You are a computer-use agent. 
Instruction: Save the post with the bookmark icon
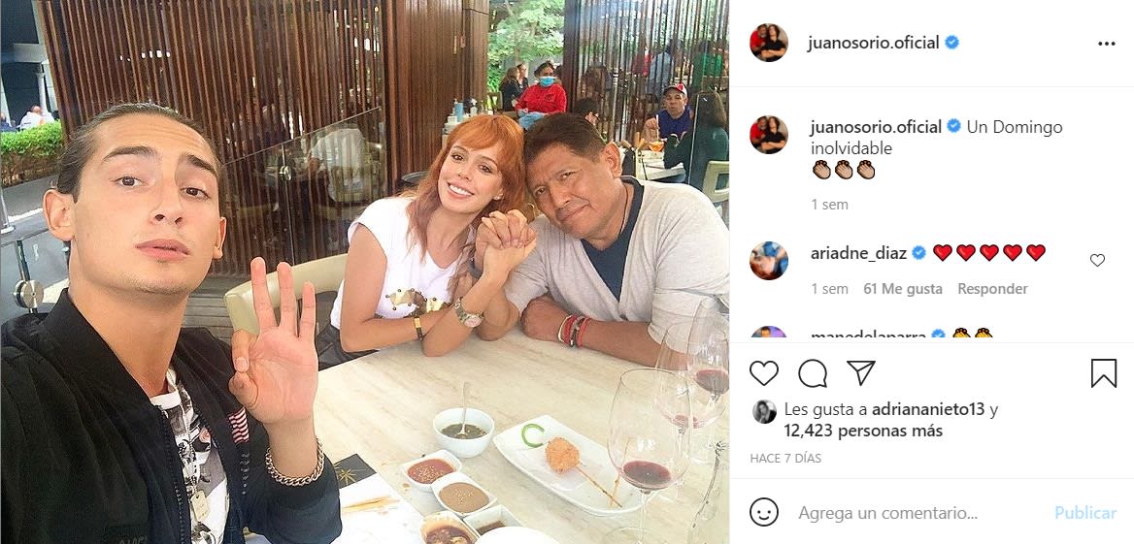point(1104,373)
